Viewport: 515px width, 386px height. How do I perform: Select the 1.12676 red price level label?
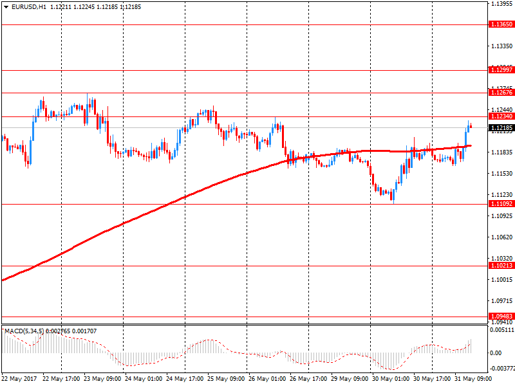tap(501, 93)
